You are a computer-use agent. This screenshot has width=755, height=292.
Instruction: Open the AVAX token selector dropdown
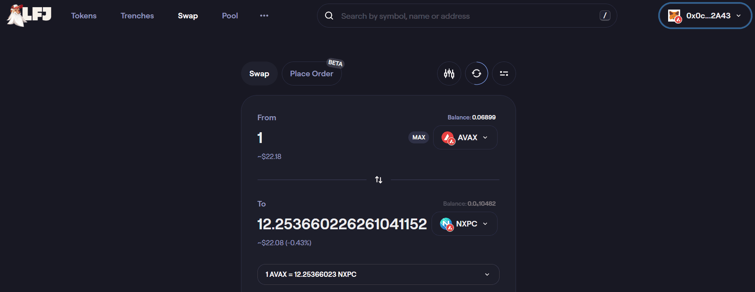465,137
